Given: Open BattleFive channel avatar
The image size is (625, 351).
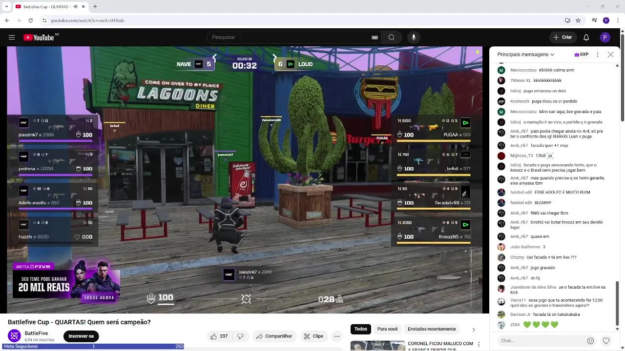Looking at the screenshot, I should pos(14,336).
